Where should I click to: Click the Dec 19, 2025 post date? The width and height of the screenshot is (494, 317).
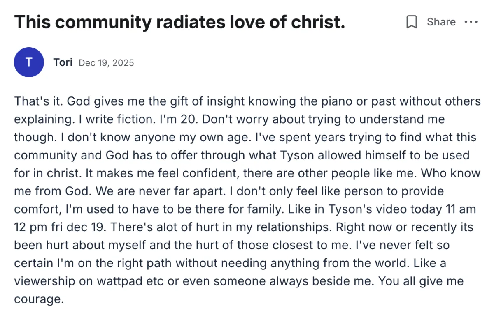106,63
